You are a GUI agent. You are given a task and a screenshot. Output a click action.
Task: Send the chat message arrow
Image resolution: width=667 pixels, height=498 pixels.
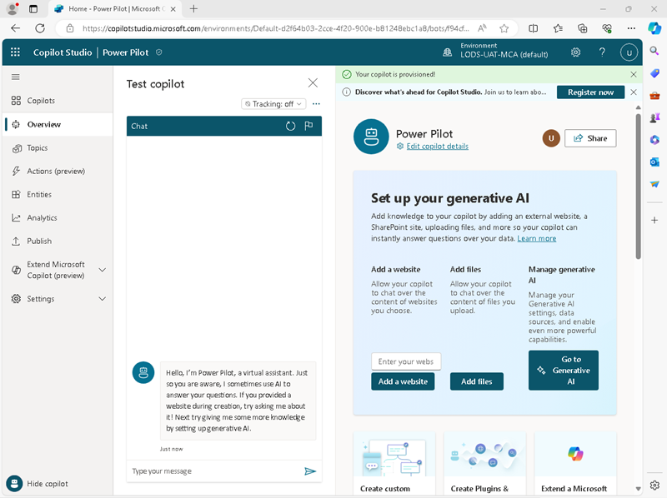pyautogui.click(x=310, y=471)
